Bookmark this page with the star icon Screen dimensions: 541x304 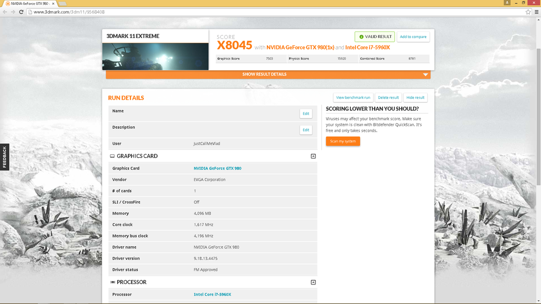click(528, 12)
